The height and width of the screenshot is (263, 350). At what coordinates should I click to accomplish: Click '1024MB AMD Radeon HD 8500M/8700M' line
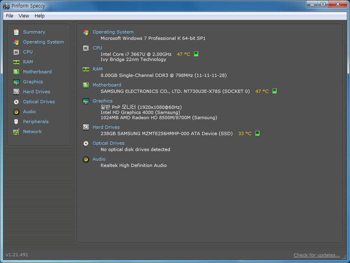click(158, 118)
